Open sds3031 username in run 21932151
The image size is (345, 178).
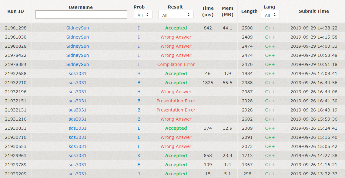pyautogui.click(x=78, y=101)
